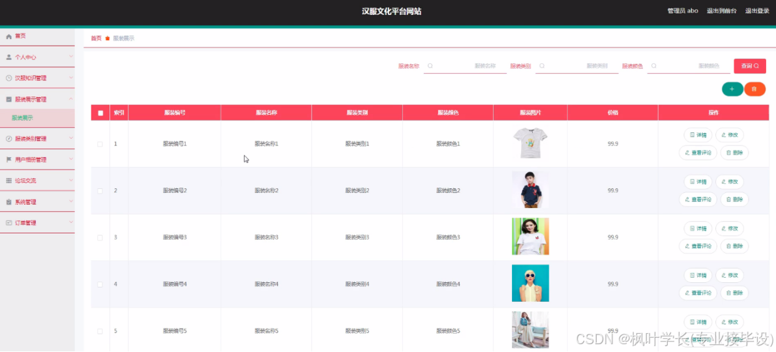Image resolution: width=776 pixels, height=352 pixels.
Task: Click 退出到前台 in the top bar
Action: pos(721,11)
